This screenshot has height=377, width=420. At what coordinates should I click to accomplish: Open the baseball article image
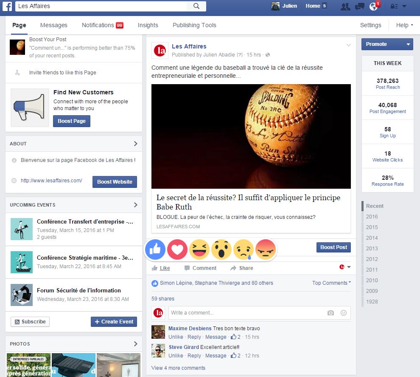pos(251,136)
